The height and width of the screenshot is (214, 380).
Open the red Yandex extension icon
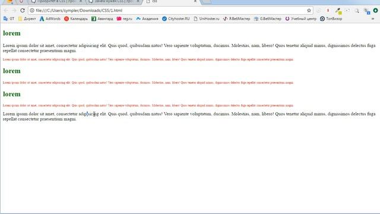tap(328, 11)
